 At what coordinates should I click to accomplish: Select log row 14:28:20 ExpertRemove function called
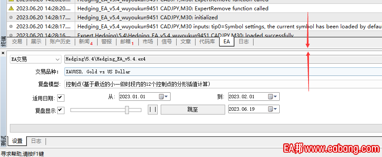194,9
